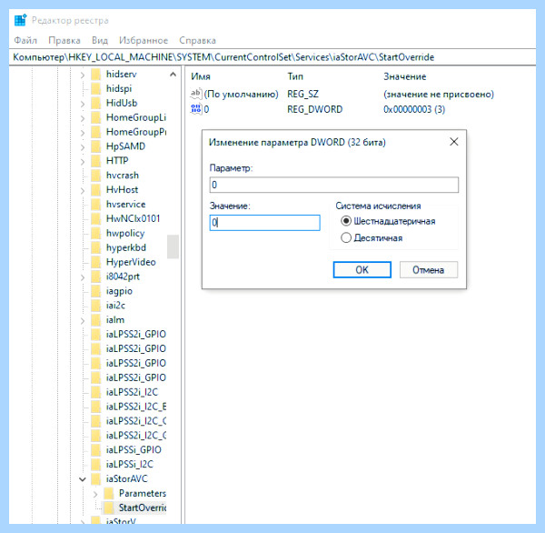545x533 pixels.
Task: Click the Отмена button
Action: pyautogui.click(x=428, y=269)
